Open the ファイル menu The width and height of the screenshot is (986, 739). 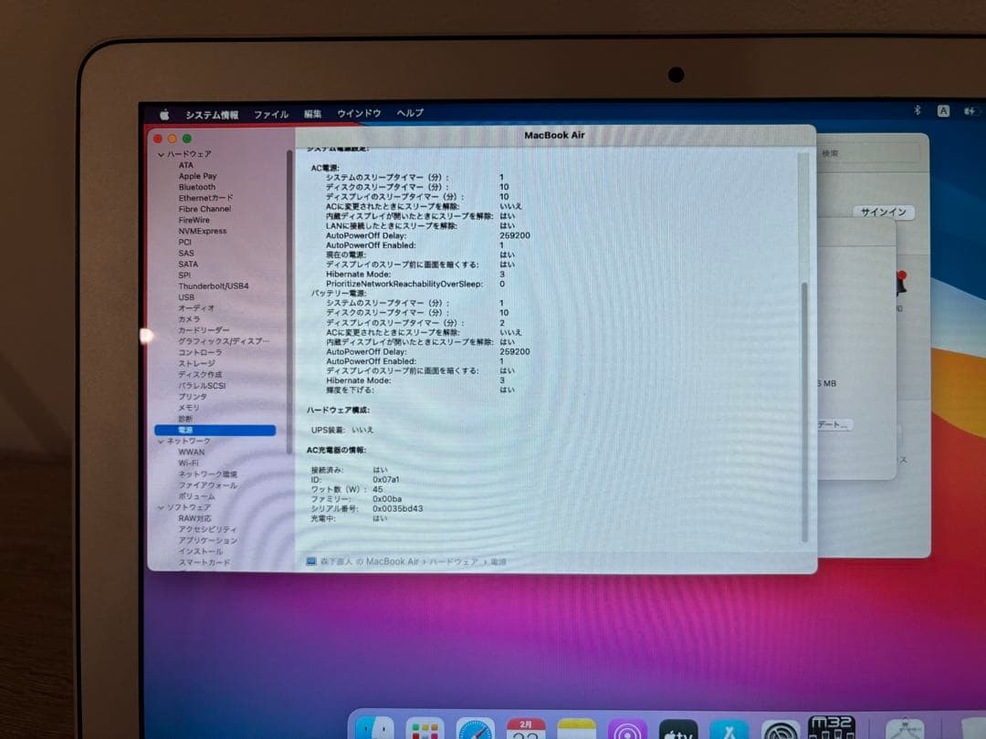271,112
